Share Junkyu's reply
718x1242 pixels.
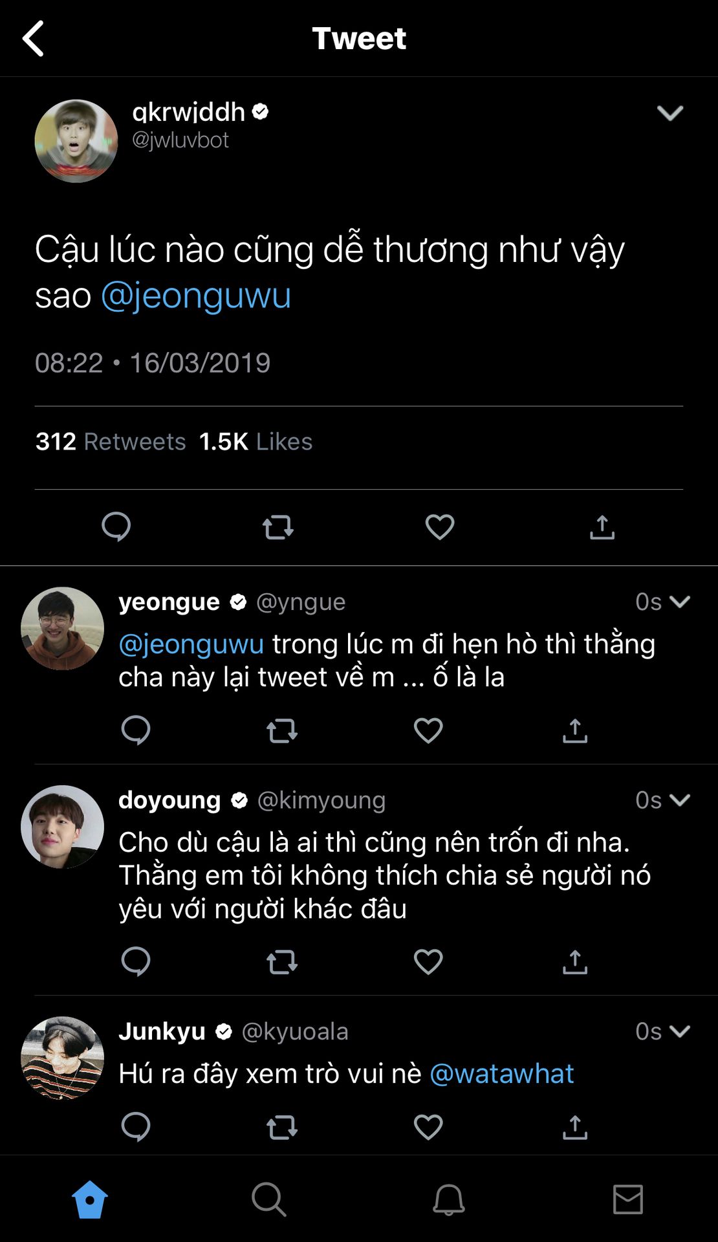coord(574,1127)
